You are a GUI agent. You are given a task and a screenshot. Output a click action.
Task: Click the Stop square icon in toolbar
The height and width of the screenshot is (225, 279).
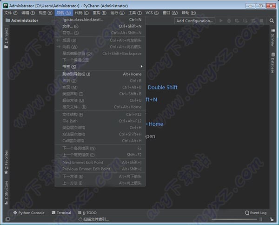click(261, 20)
